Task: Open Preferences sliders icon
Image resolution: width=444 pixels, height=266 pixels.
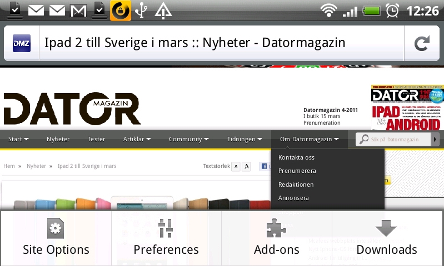Action: pyautogui.click(x=166, y=228)
